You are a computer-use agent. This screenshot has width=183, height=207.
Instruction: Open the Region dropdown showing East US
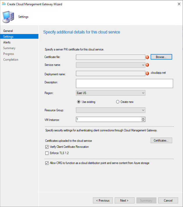[110, 93]
